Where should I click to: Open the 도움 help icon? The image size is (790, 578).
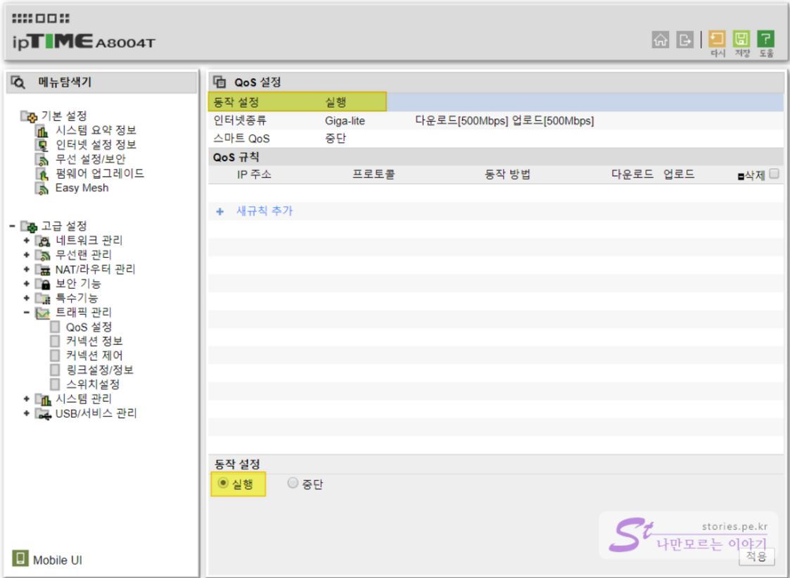point(766,39)
